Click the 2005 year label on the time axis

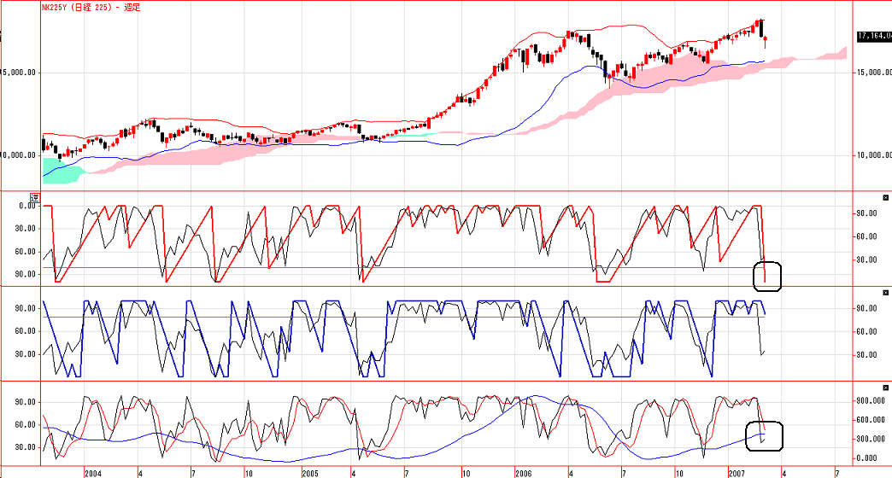tap(309, 473)
